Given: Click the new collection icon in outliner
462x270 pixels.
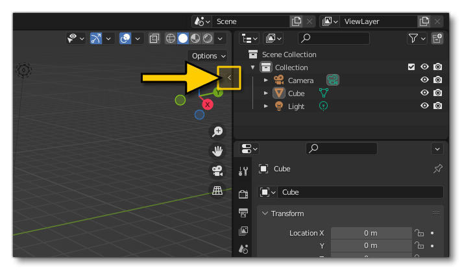Looking at the screenshot, I should 437,38.
